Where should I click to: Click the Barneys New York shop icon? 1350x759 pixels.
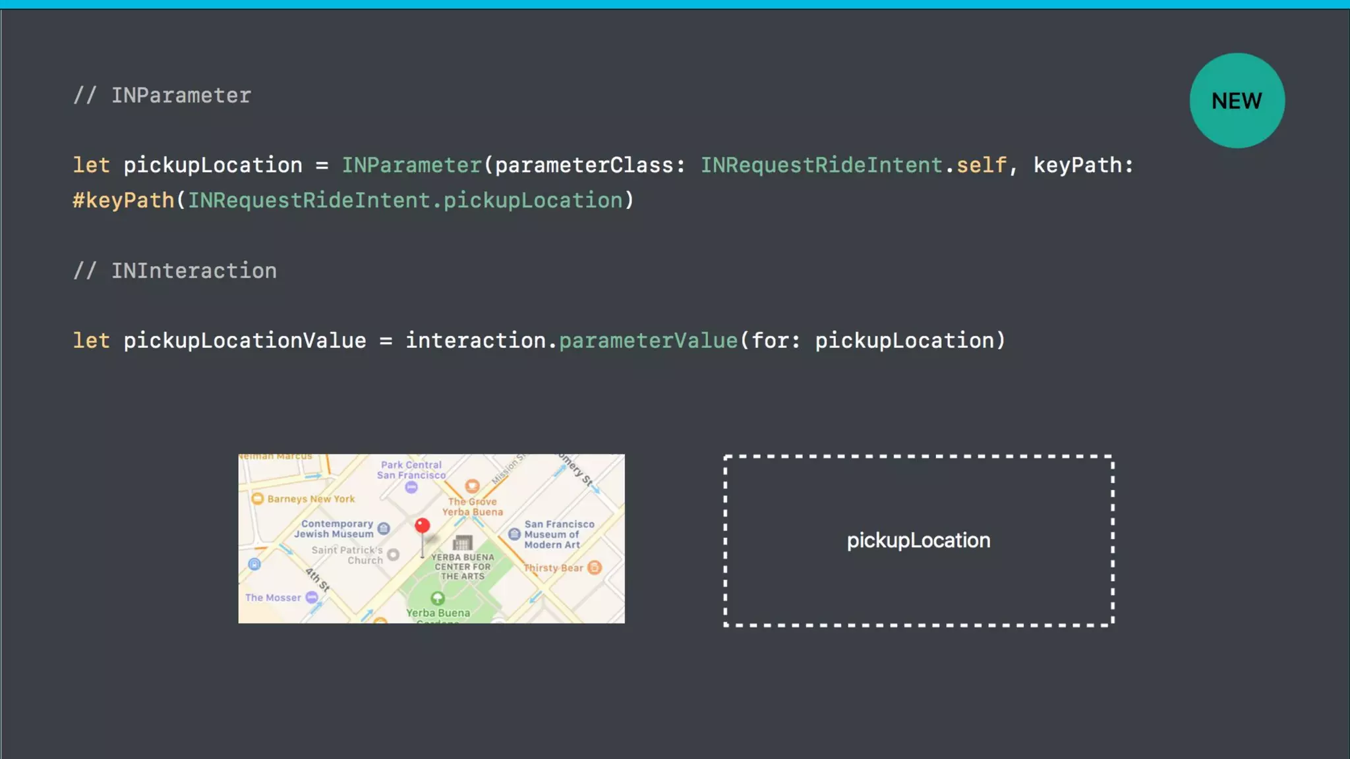[x=258, y=499]
